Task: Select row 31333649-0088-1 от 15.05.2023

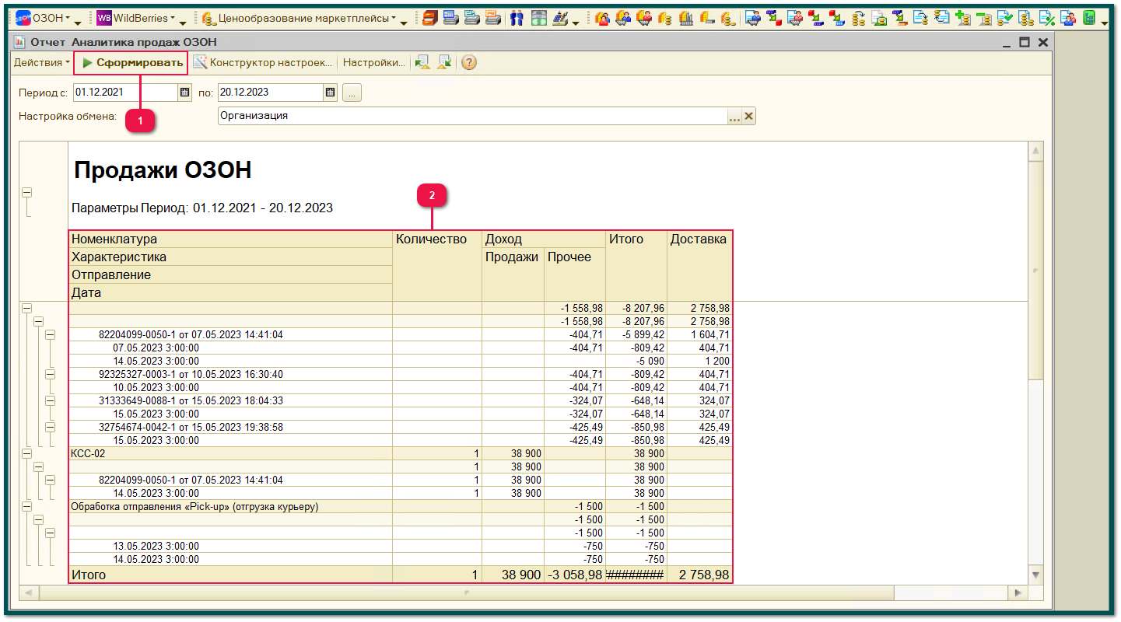Action: tap(230, 400)
